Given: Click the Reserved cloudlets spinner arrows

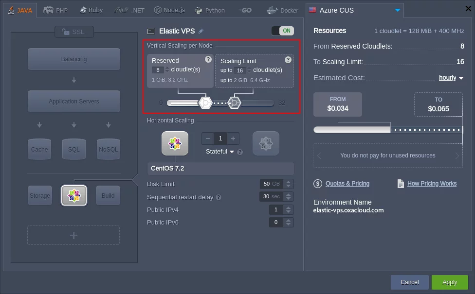Looking at the screenshot, I should coord(167,70).
